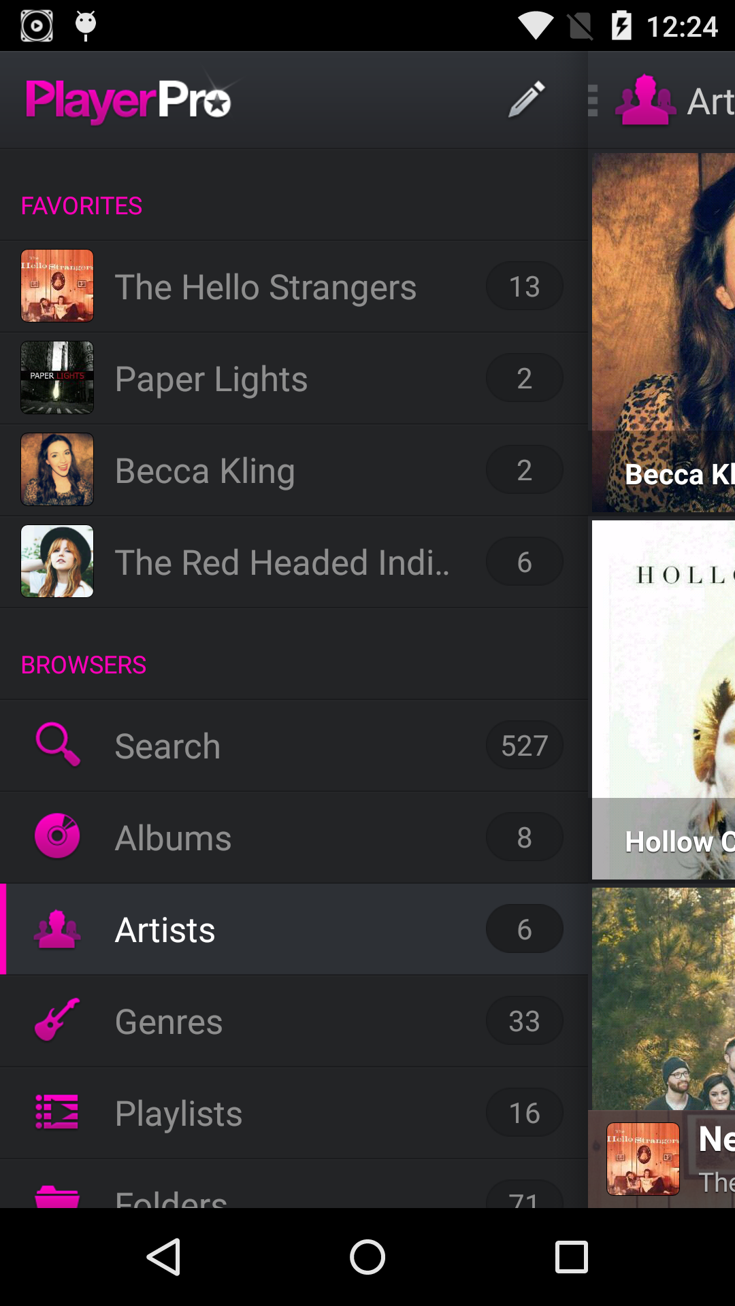
Task: Tap the Becca Kling artist tile
Action: coord(664,333)
